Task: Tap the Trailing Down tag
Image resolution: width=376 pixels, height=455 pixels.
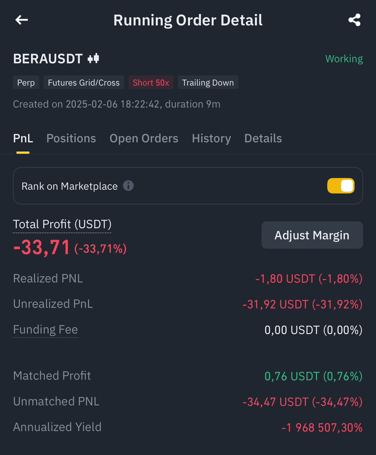Action: pos(208,82)
